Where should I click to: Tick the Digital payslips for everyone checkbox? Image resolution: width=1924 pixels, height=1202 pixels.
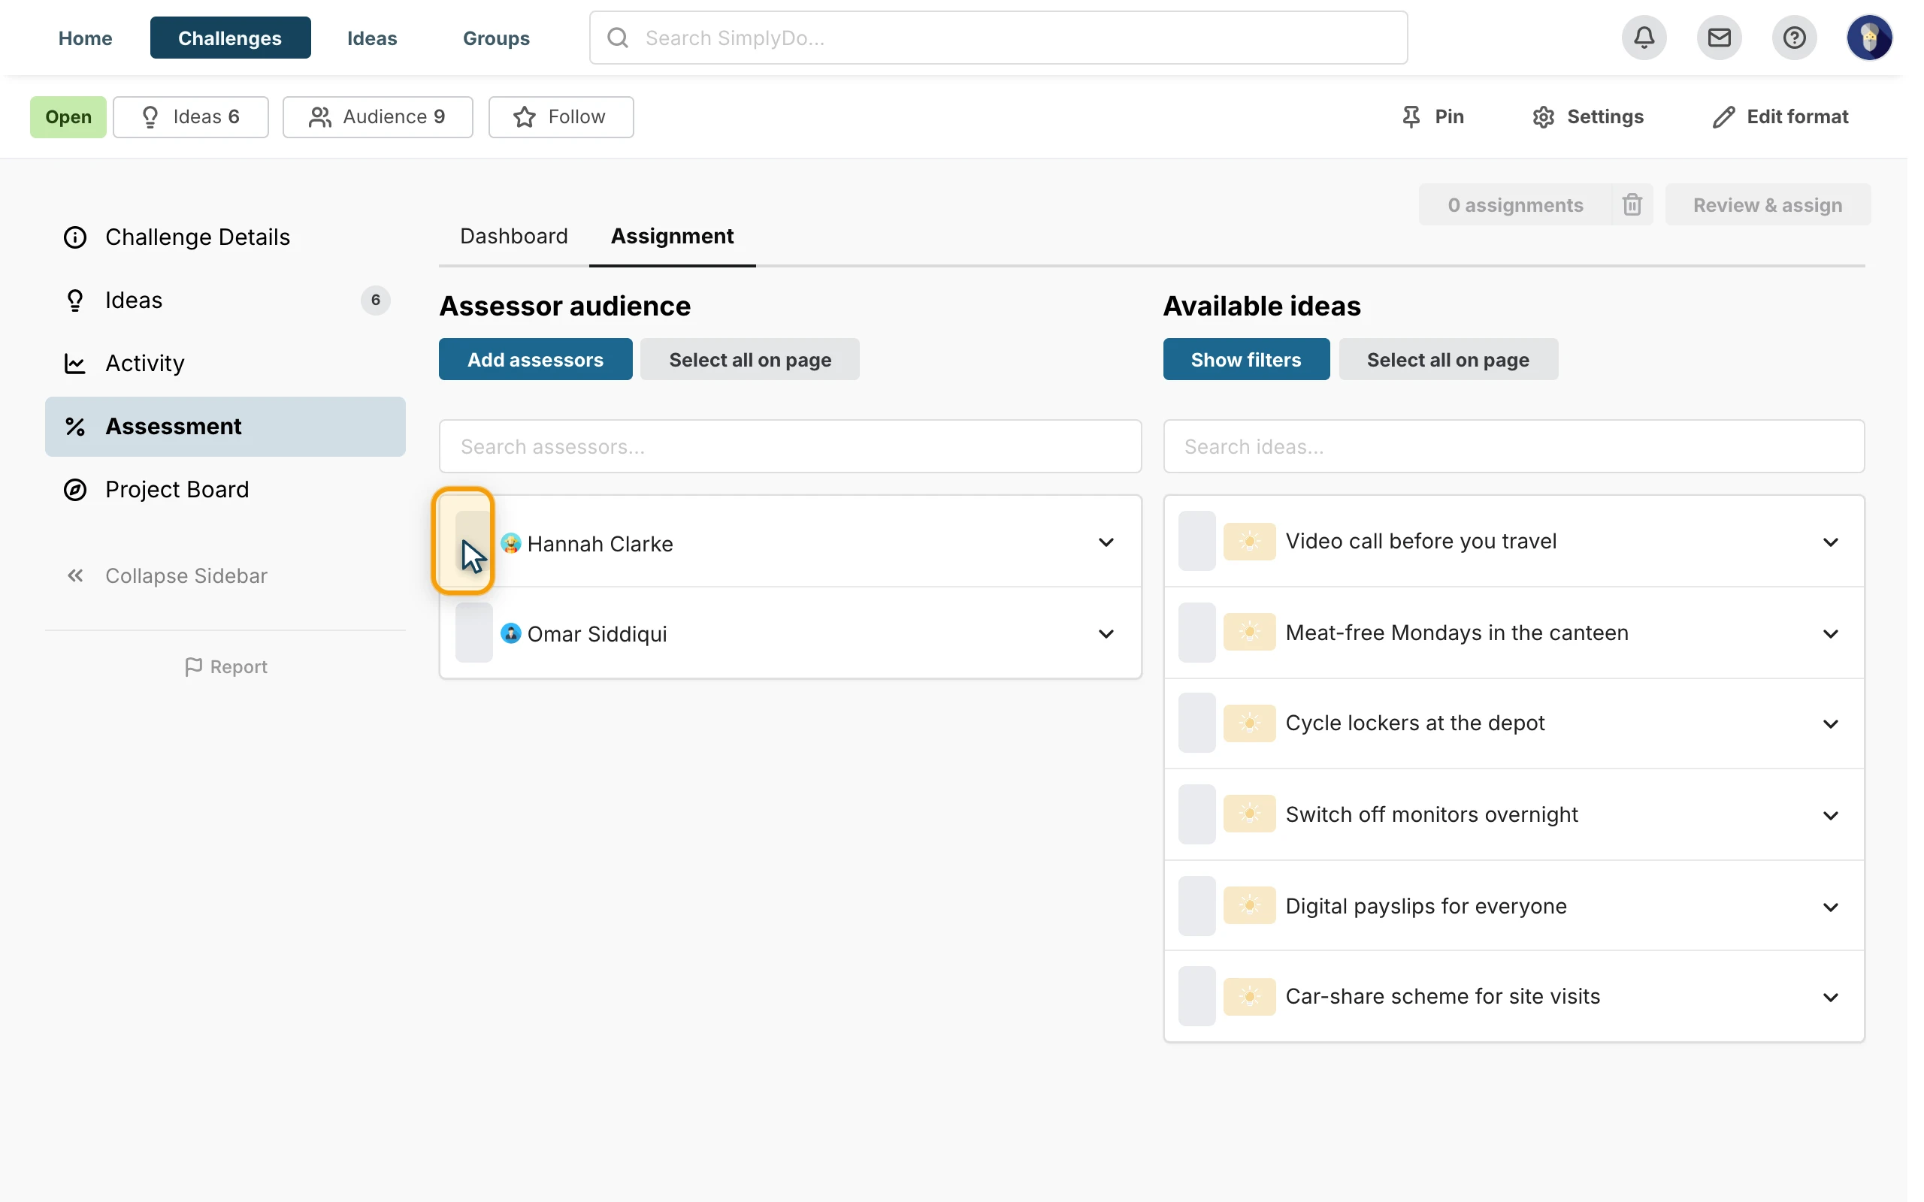click(1196, 905)
